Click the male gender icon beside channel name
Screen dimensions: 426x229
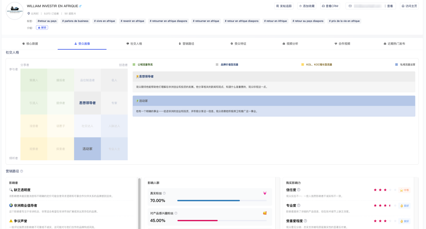(x=80, y=6)
